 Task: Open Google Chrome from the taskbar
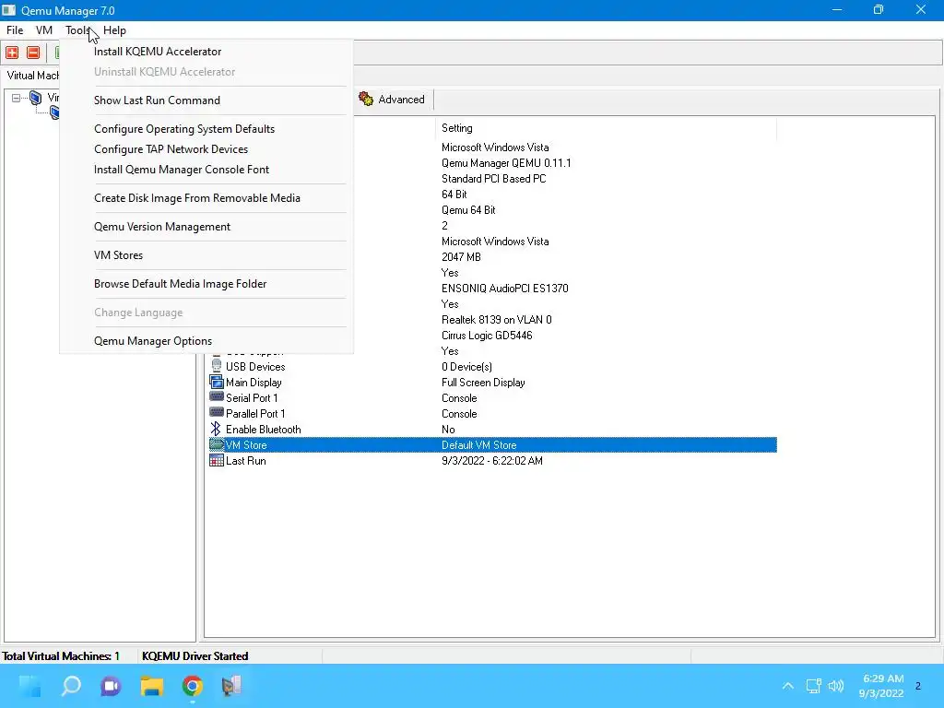coord(192,686)
